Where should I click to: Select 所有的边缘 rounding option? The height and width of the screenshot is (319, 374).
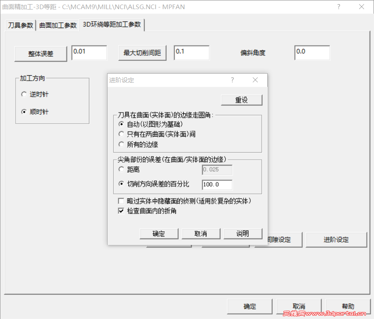pyautogui.click(x=120, y=144)
